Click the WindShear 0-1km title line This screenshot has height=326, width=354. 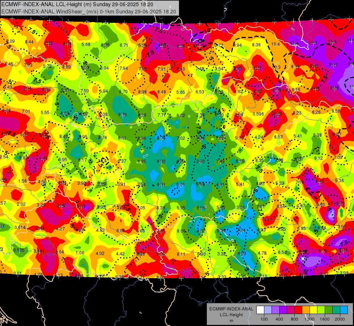89,12
